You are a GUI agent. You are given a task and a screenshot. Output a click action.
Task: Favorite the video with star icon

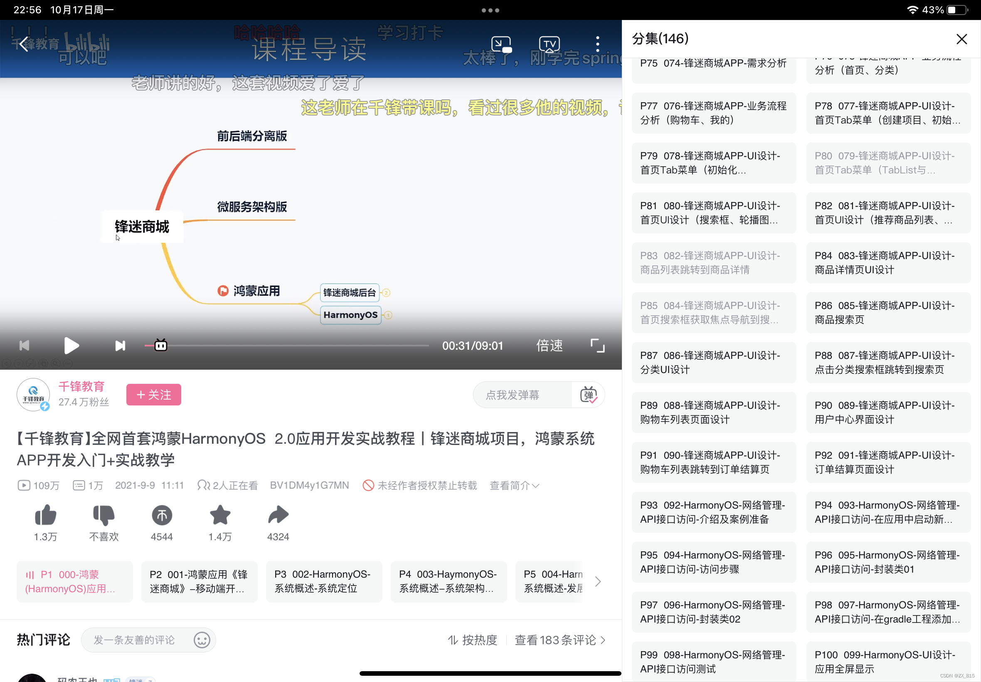coord(220,514)
